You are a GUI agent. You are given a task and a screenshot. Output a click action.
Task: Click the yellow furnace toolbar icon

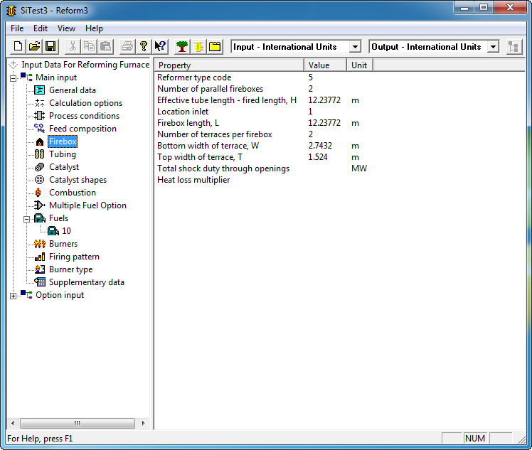[198, 46]
